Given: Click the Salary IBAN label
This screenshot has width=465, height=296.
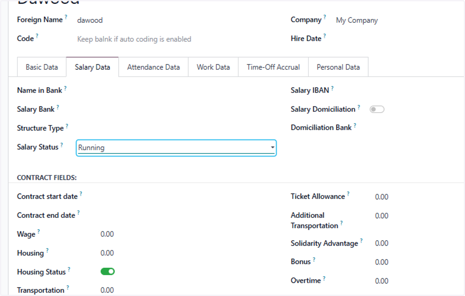Looking at the screenshot, I should point(310,91).
